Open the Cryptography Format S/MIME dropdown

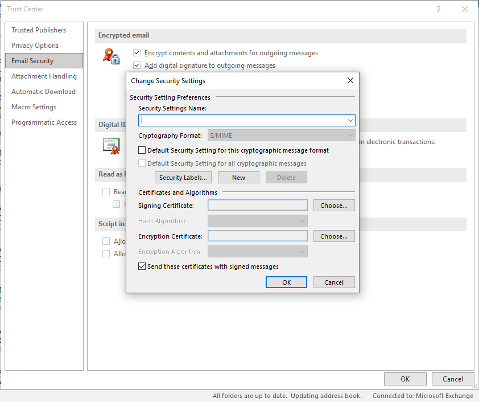(x=282, y=136)
